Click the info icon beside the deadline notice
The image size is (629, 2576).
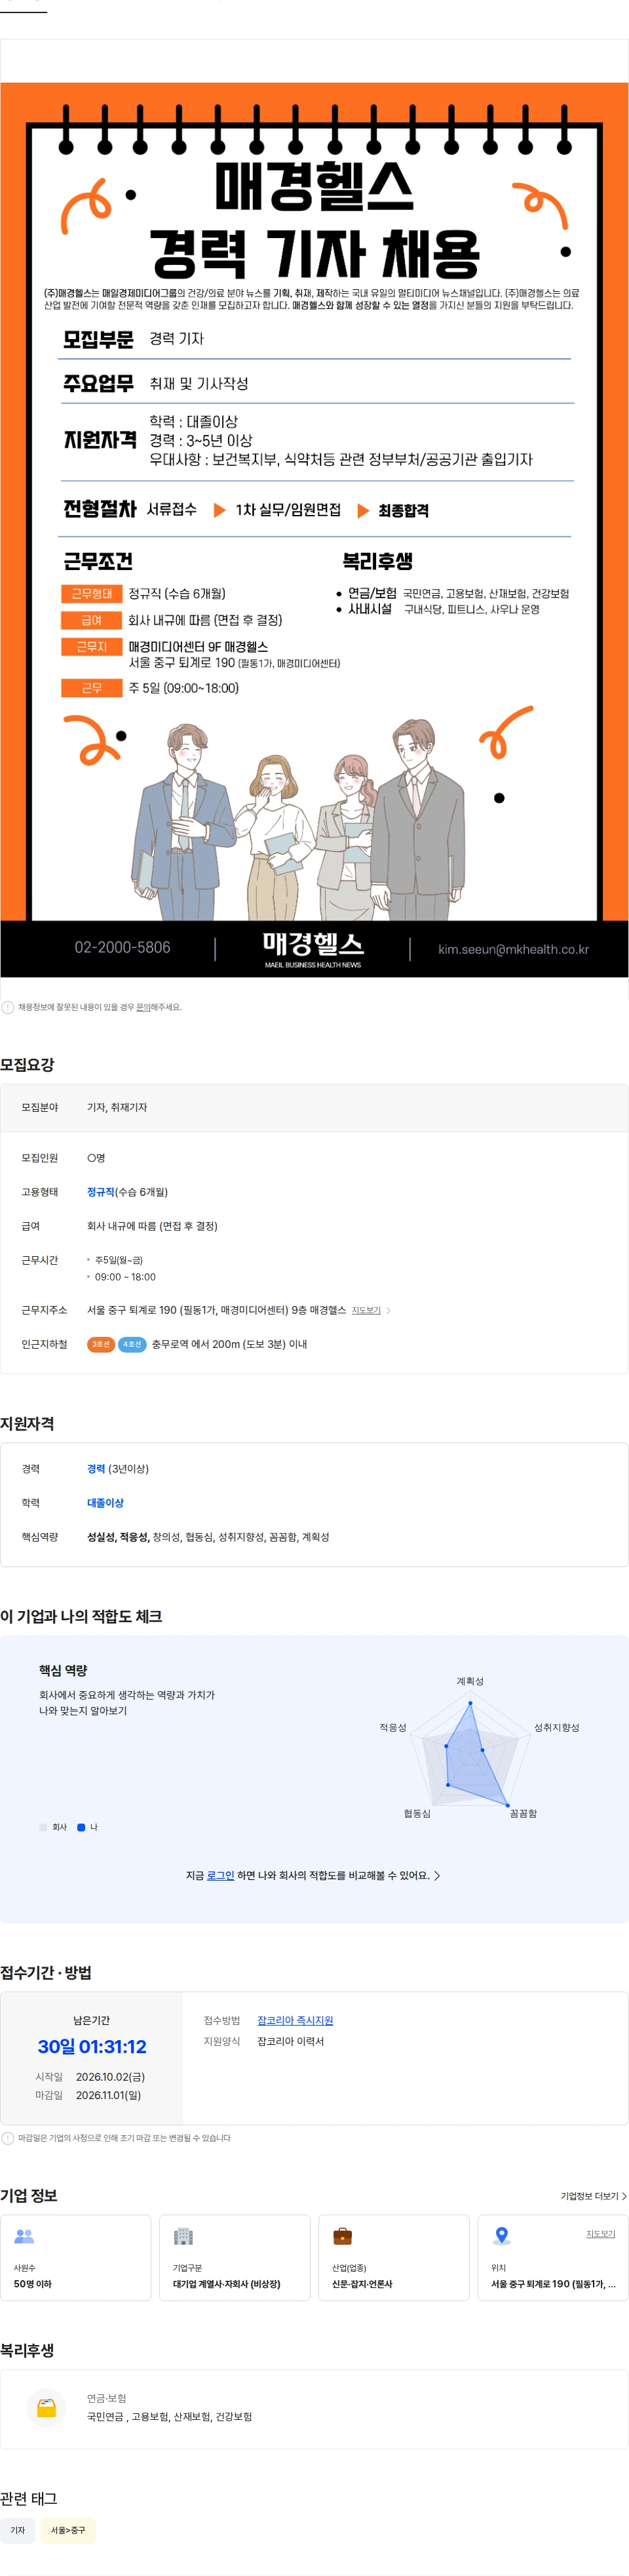8,2138
